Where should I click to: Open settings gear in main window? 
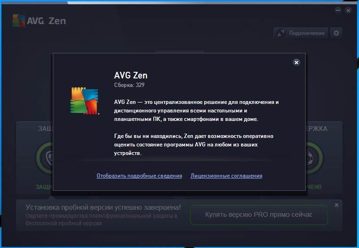pos(336,33)
